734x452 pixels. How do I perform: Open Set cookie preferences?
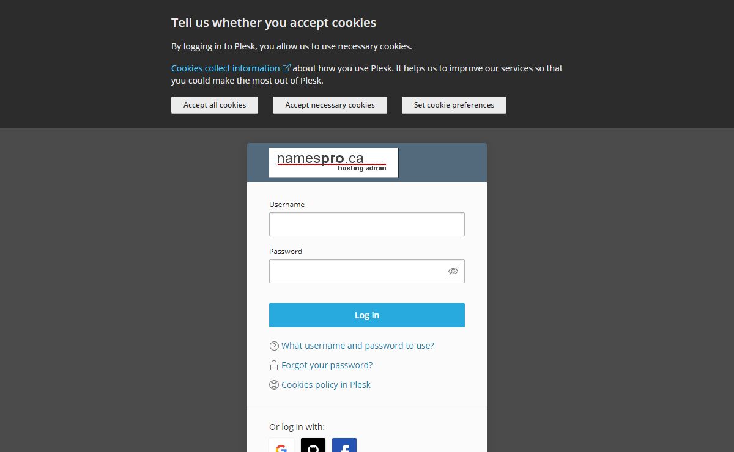pos(454,105)
